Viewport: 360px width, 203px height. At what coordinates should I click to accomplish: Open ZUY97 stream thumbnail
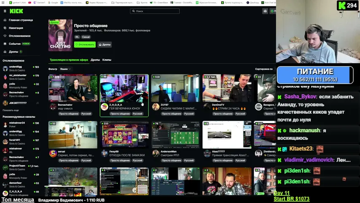coord(176,88)
